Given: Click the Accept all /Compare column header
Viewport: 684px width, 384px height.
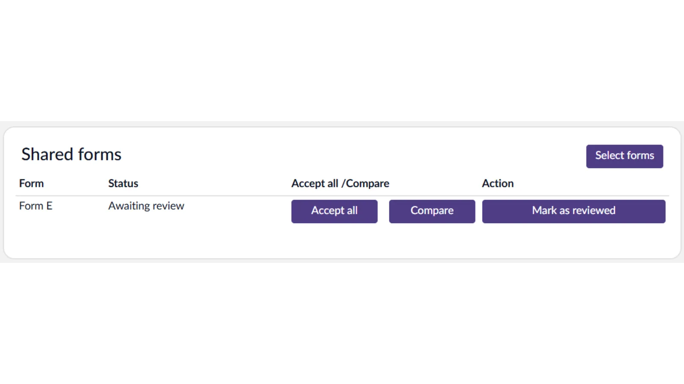Looking at the screenshot, I should tap(340, 183).
